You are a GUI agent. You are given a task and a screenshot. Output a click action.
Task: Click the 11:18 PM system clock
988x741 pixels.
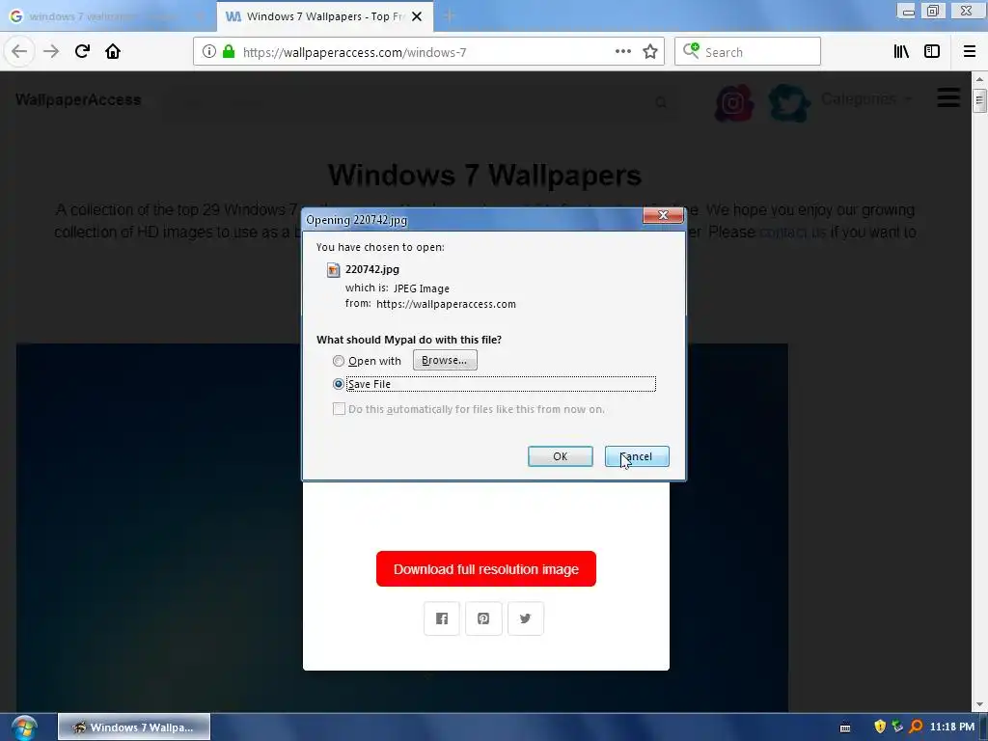tap(952, 727)
